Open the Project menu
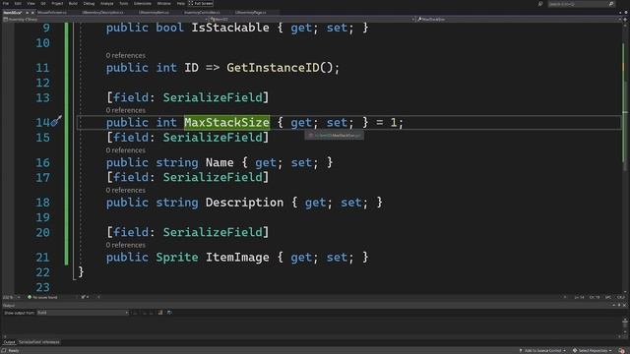 (57, 4)
